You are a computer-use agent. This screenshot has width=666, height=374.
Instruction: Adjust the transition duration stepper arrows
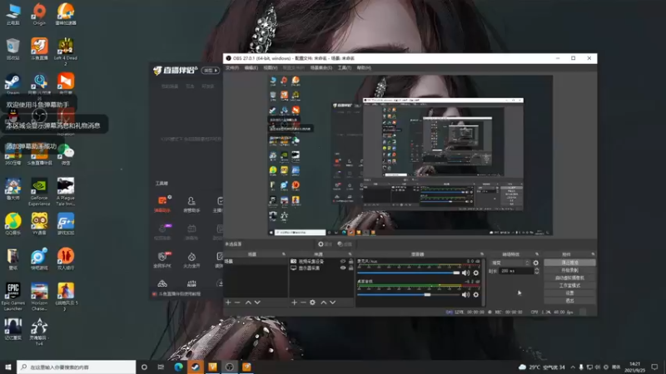pyautogui.click(x=537, y=271)
